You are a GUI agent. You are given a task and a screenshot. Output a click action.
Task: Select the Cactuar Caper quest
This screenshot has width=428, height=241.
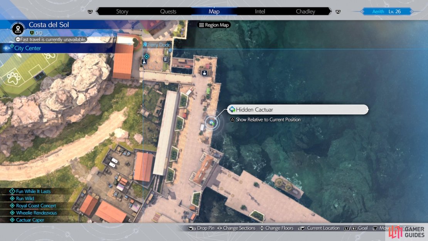30,220
